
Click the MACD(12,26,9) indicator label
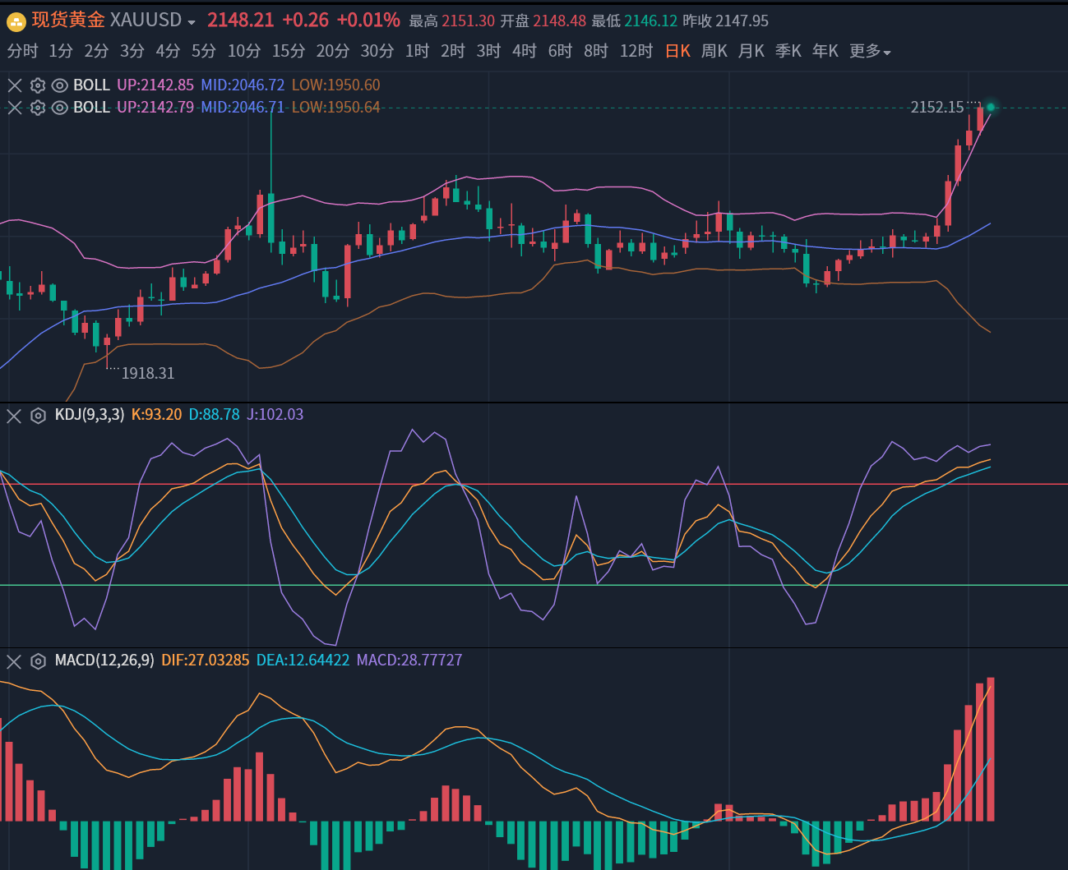[x=104, y=661]
